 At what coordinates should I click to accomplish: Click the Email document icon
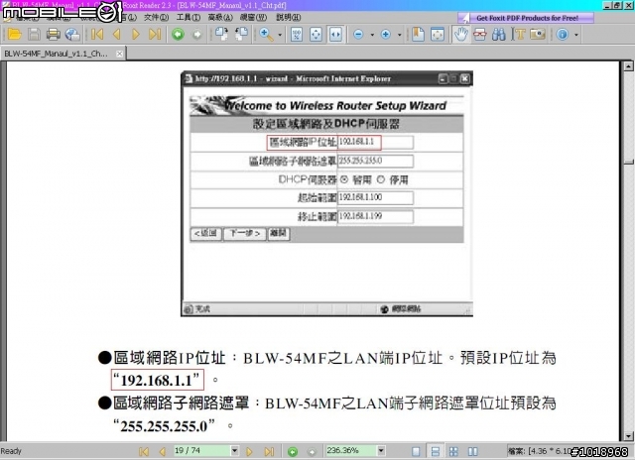(72, 35)
